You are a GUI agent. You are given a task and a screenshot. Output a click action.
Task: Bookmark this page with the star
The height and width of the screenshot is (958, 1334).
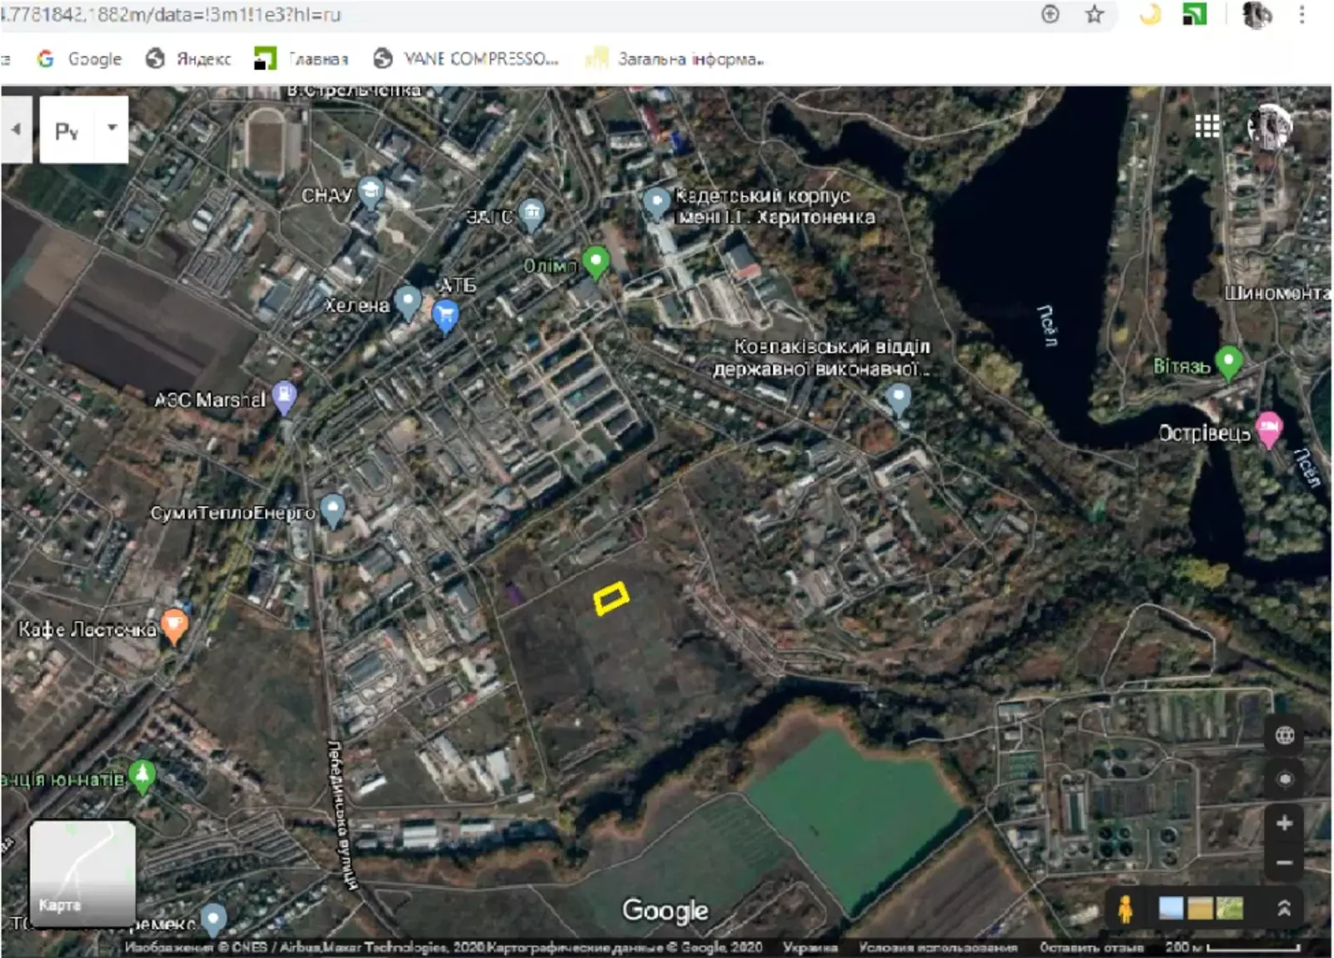click(1094, 14)
